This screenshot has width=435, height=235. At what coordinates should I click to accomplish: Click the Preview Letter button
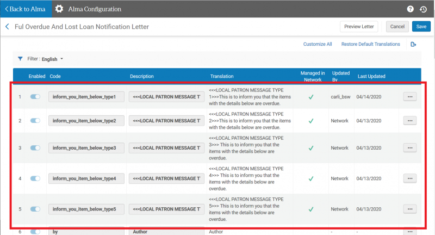coord(359,27)
